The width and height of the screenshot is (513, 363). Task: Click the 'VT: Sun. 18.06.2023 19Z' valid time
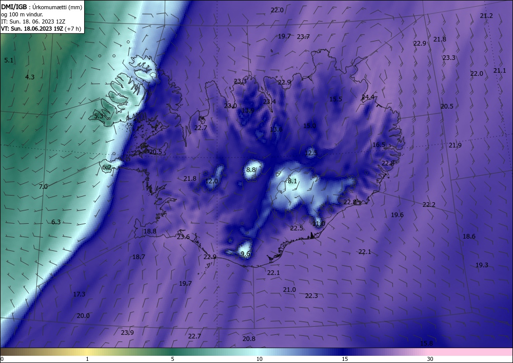click(32, 29)
